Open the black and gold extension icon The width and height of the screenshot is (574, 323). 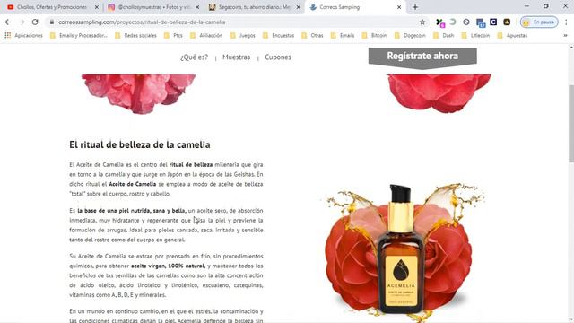(x=507, y=22)
